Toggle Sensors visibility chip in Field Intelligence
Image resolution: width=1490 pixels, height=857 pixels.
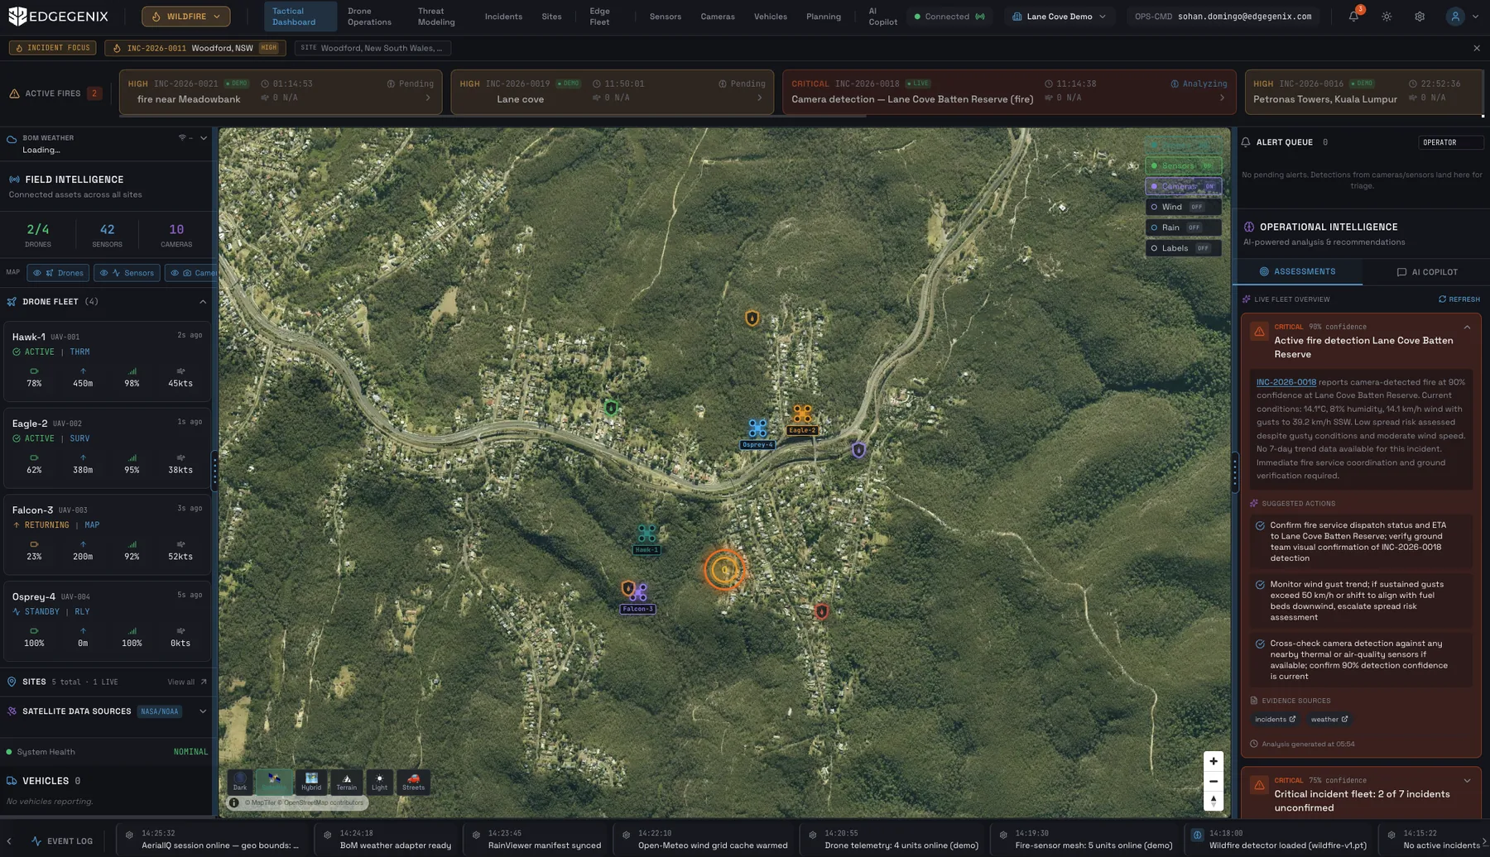coord(127,273)
